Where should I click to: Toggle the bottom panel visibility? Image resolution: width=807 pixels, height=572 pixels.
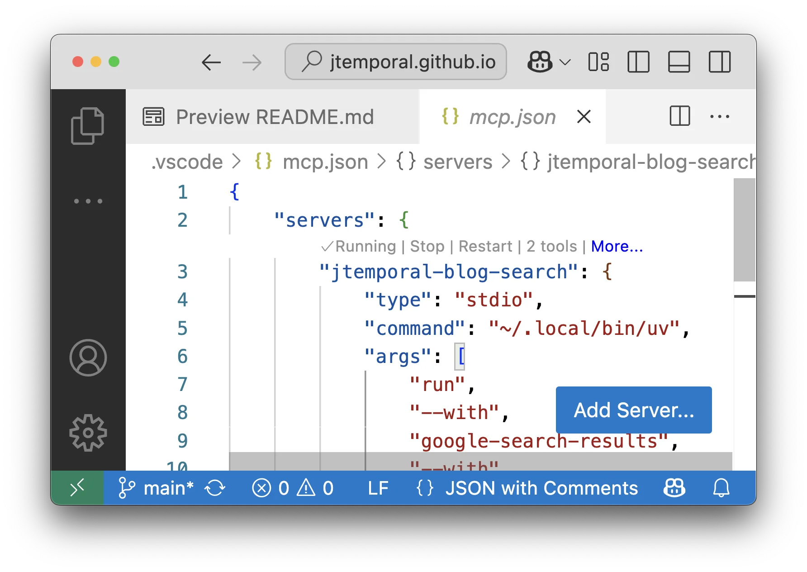tap(678, 62)
